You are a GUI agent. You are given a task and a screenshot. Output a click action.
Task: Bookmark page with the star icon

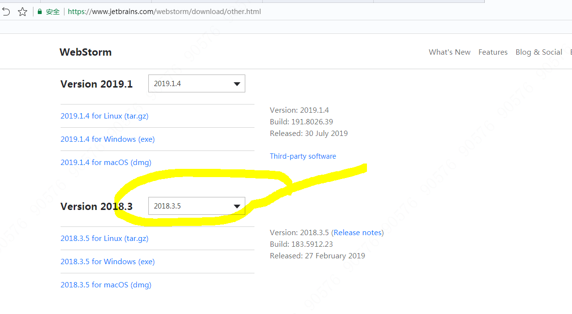point(23,12)
